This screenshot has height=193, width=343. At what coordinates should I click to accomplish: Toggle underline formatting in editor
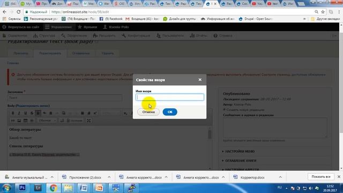(25, 113)
